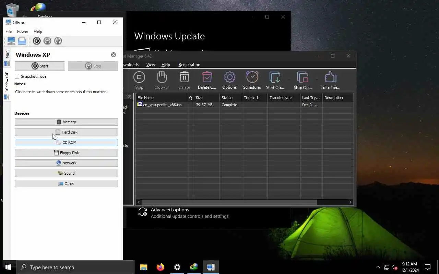Viewport: 439px width, 274px height.
Task: Click the Stop All hand icon
Action: pyautogui.click(x=162, y=80)
